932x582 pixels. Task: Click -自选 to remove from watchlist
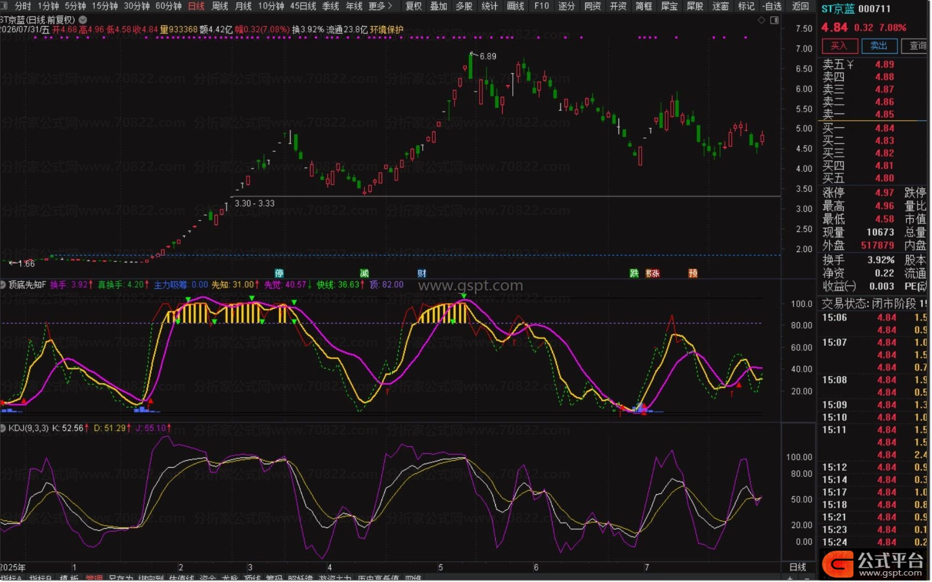tap(772, 6)
